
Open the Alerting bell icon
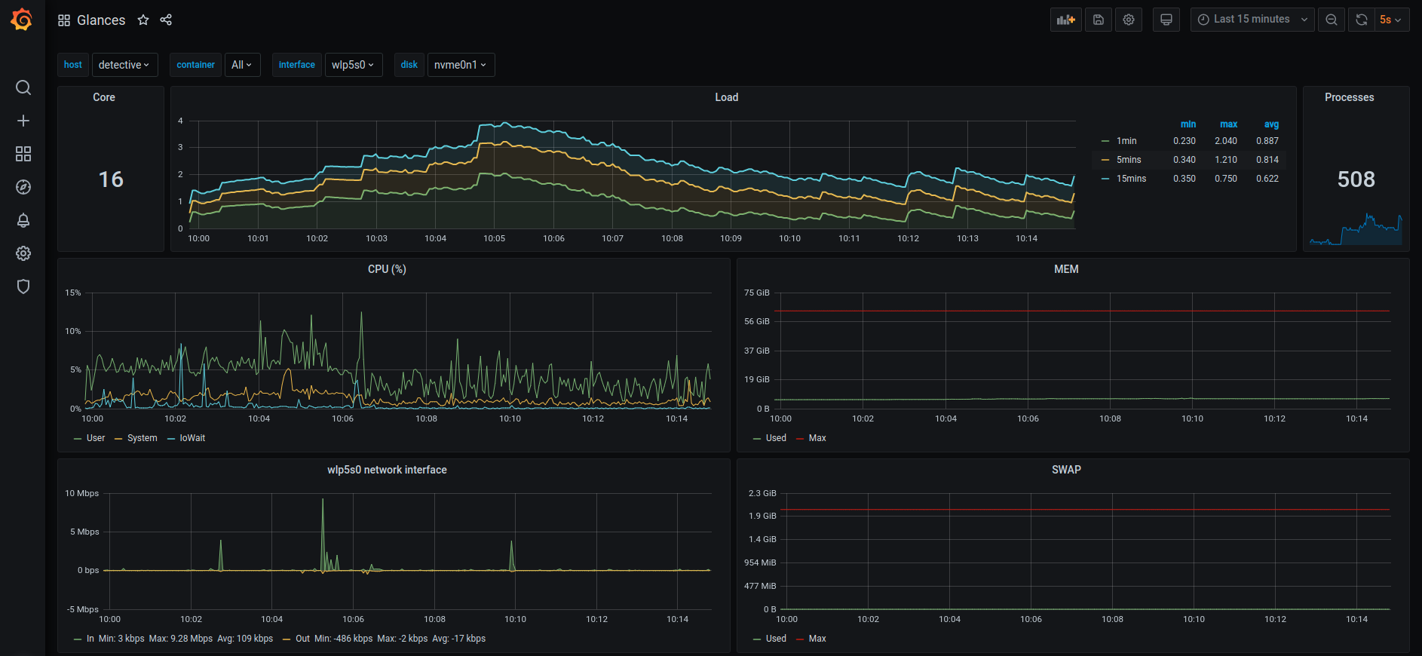coord(23,220)
